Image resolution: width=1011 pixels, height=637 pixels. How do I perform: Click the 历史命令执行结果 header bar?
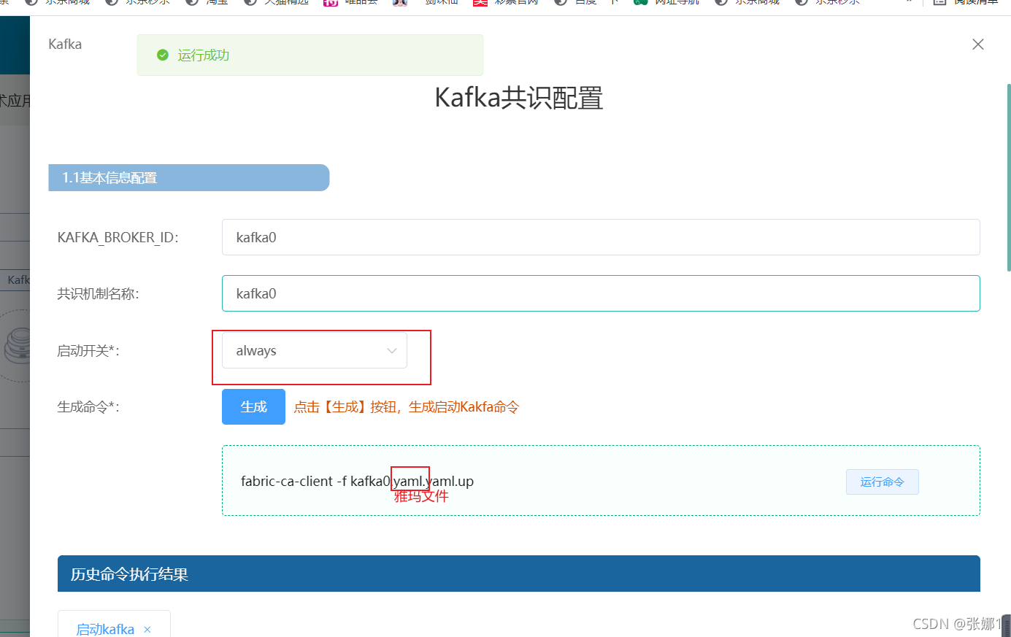point(519,574)
